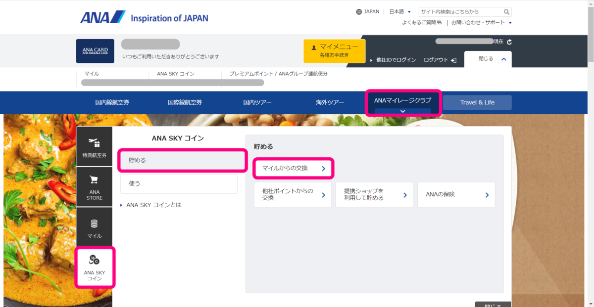This screenshot has height=307, width=594.
Task: Click the Inspiration of JAPAN tagline
Action: tap(169, 18)
